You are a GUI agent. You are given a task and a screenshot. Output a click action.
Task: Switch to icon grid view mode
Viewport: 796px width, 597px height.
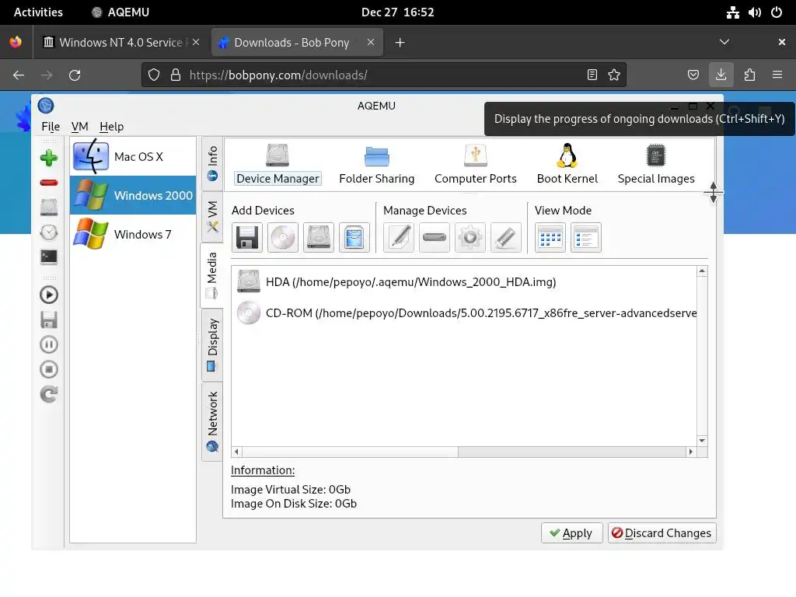(x=550, y=237)
